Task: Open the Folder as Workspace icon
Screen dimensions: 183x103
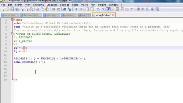Action: click(x=127, y=9)
